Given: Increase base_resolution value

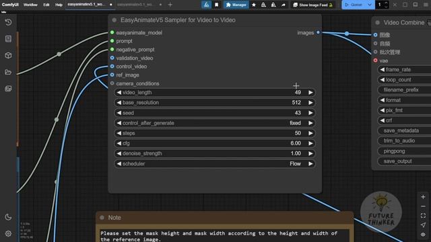Looking at the screenshot, I should 310,103.
